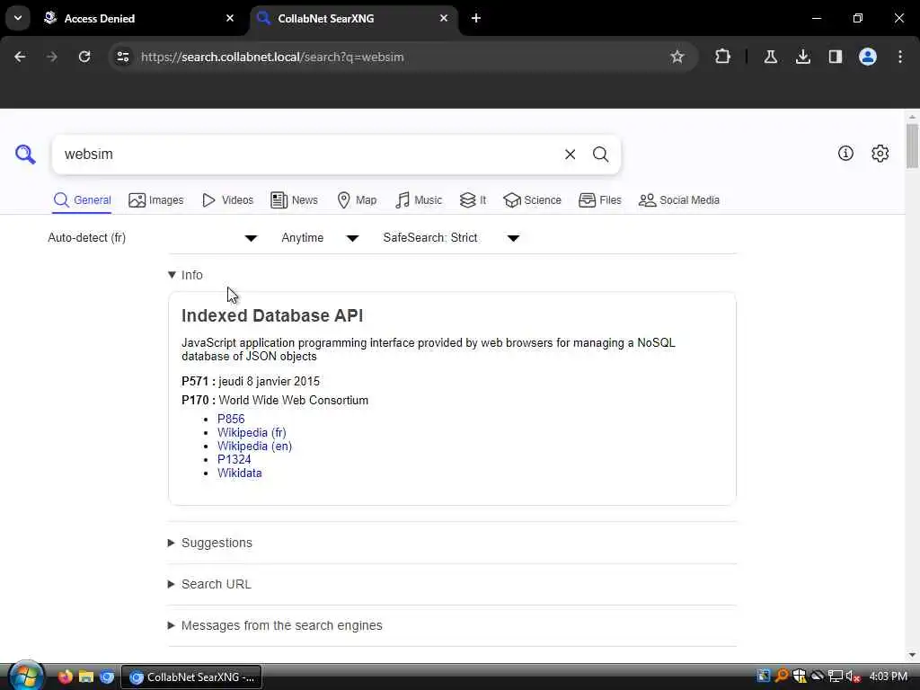The height and width of the screenshot is (690, 920).
Task: Open the Wikipedia (en) link
Action: [x=254, y=446]
